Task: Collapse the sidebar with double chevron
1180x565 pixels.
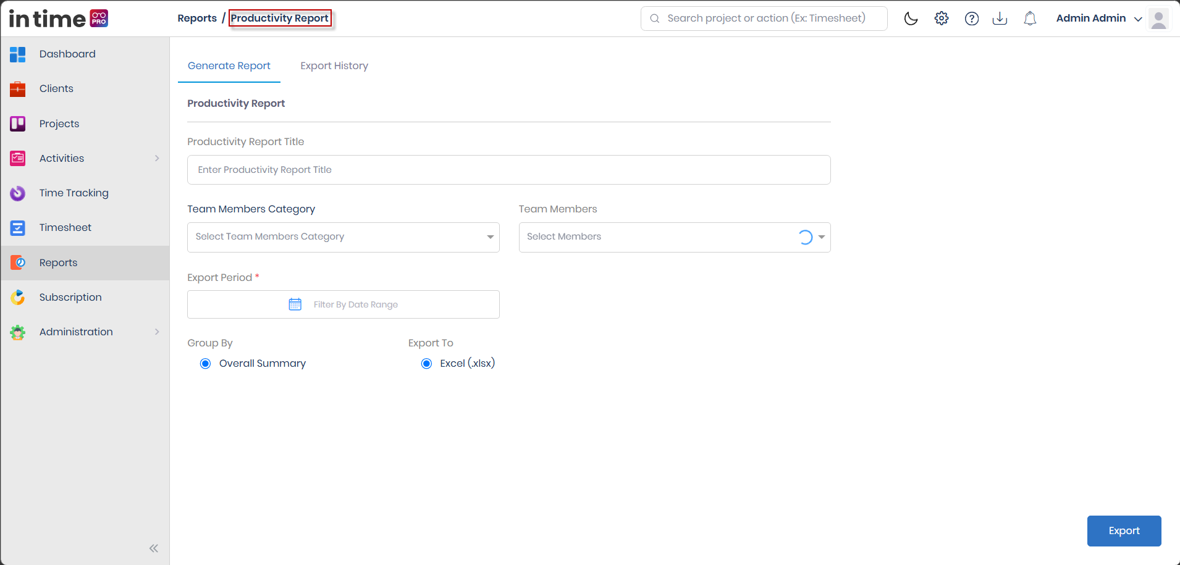Action: coord(154,548)
